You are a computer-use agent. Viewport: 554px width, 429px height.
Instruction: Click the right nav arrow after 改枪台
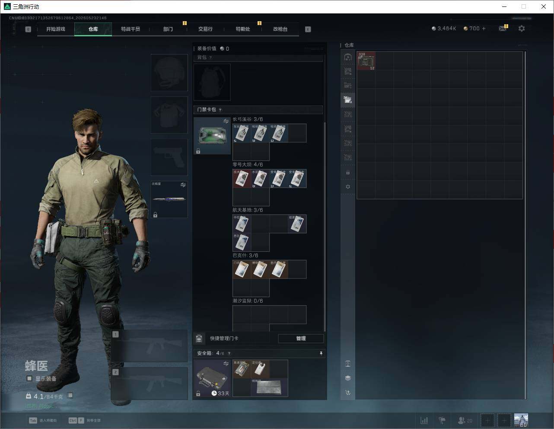pyautogui.click(x=308, y=29)
